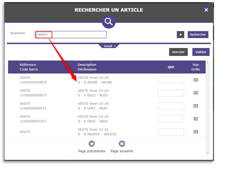Open grid view for the INDIGO jacket row
Screen dimensions: 227x169
point(196,132)
